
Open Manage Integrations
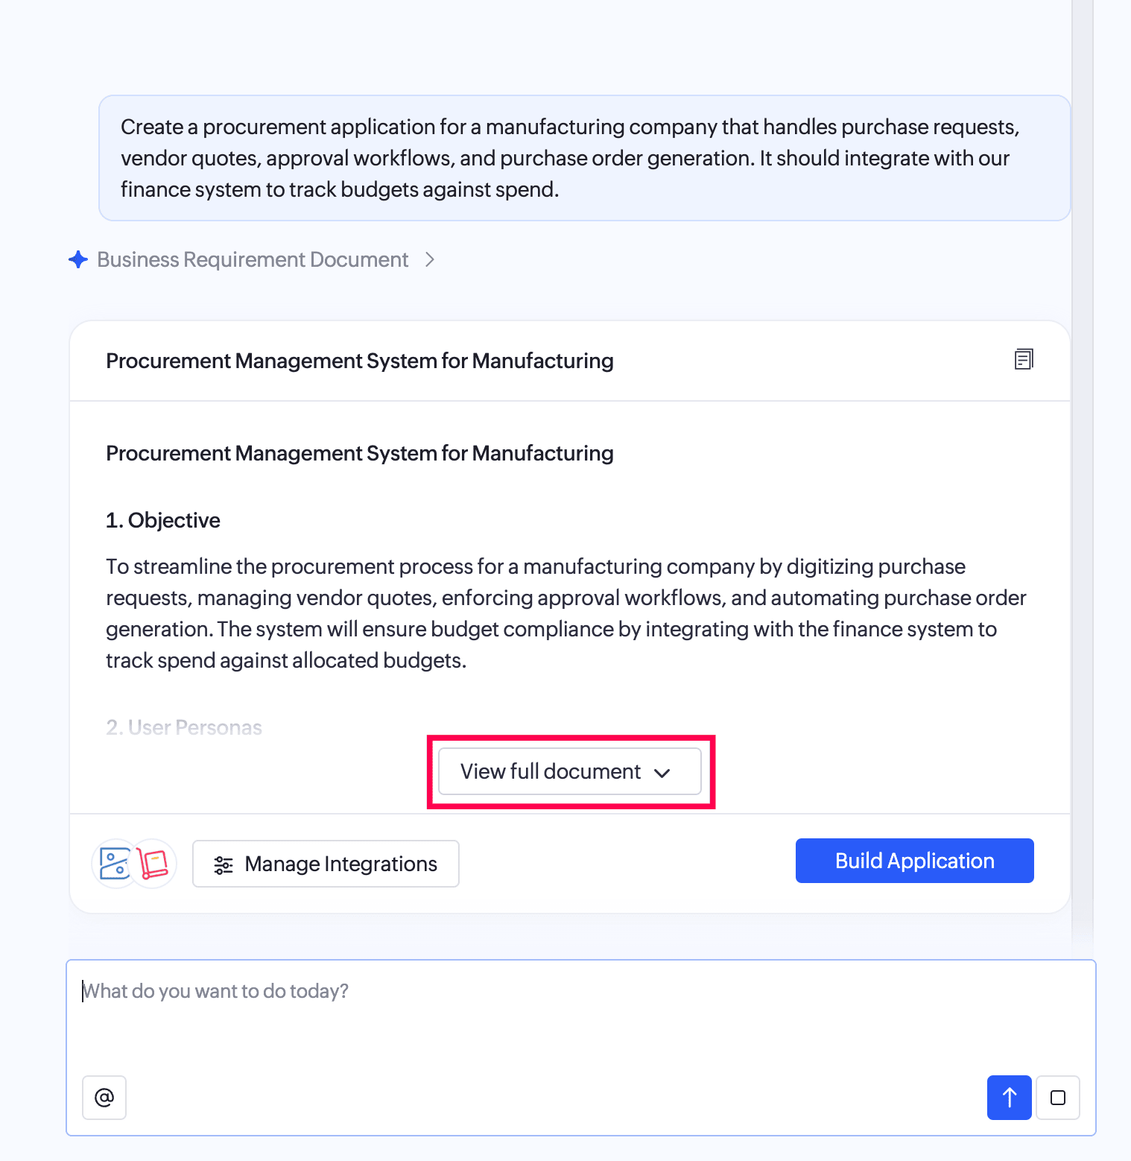326,864
